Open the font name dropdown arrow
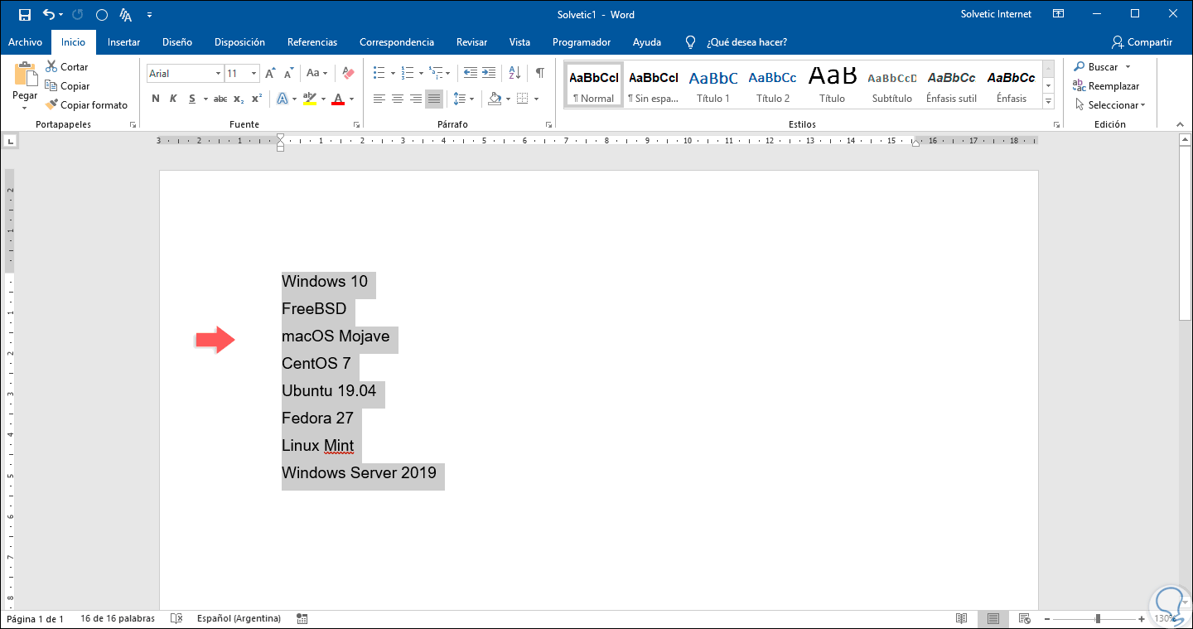 (x=218, y=74)
